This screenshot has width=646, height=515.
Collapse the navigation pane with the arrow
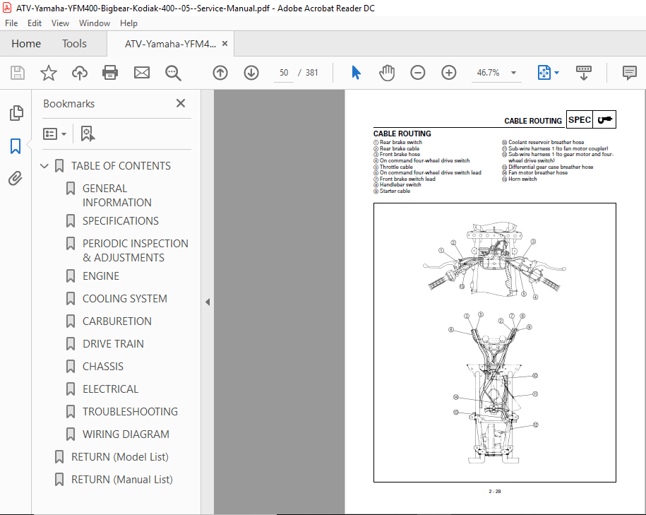pos(208,302)
